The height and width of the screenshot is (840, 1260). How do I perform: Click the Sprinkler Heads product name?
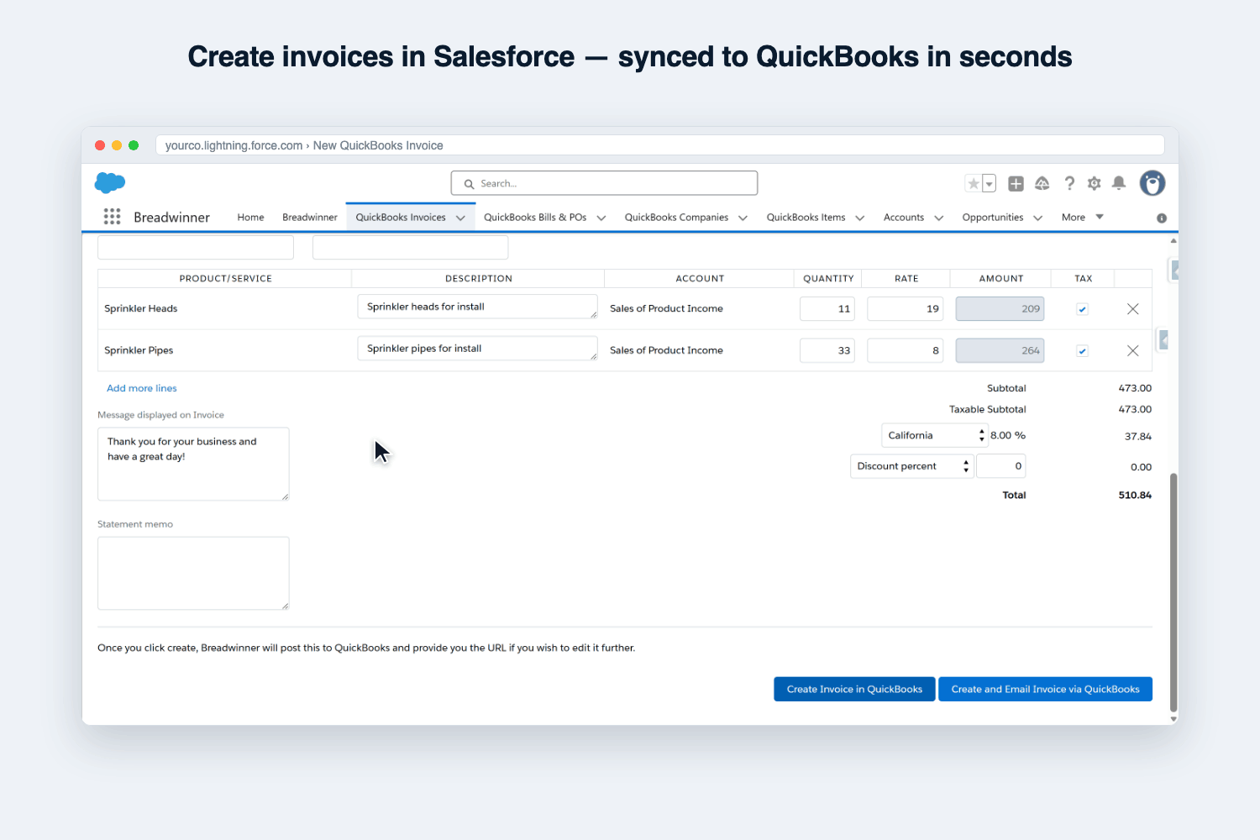[x=141, y=309]
